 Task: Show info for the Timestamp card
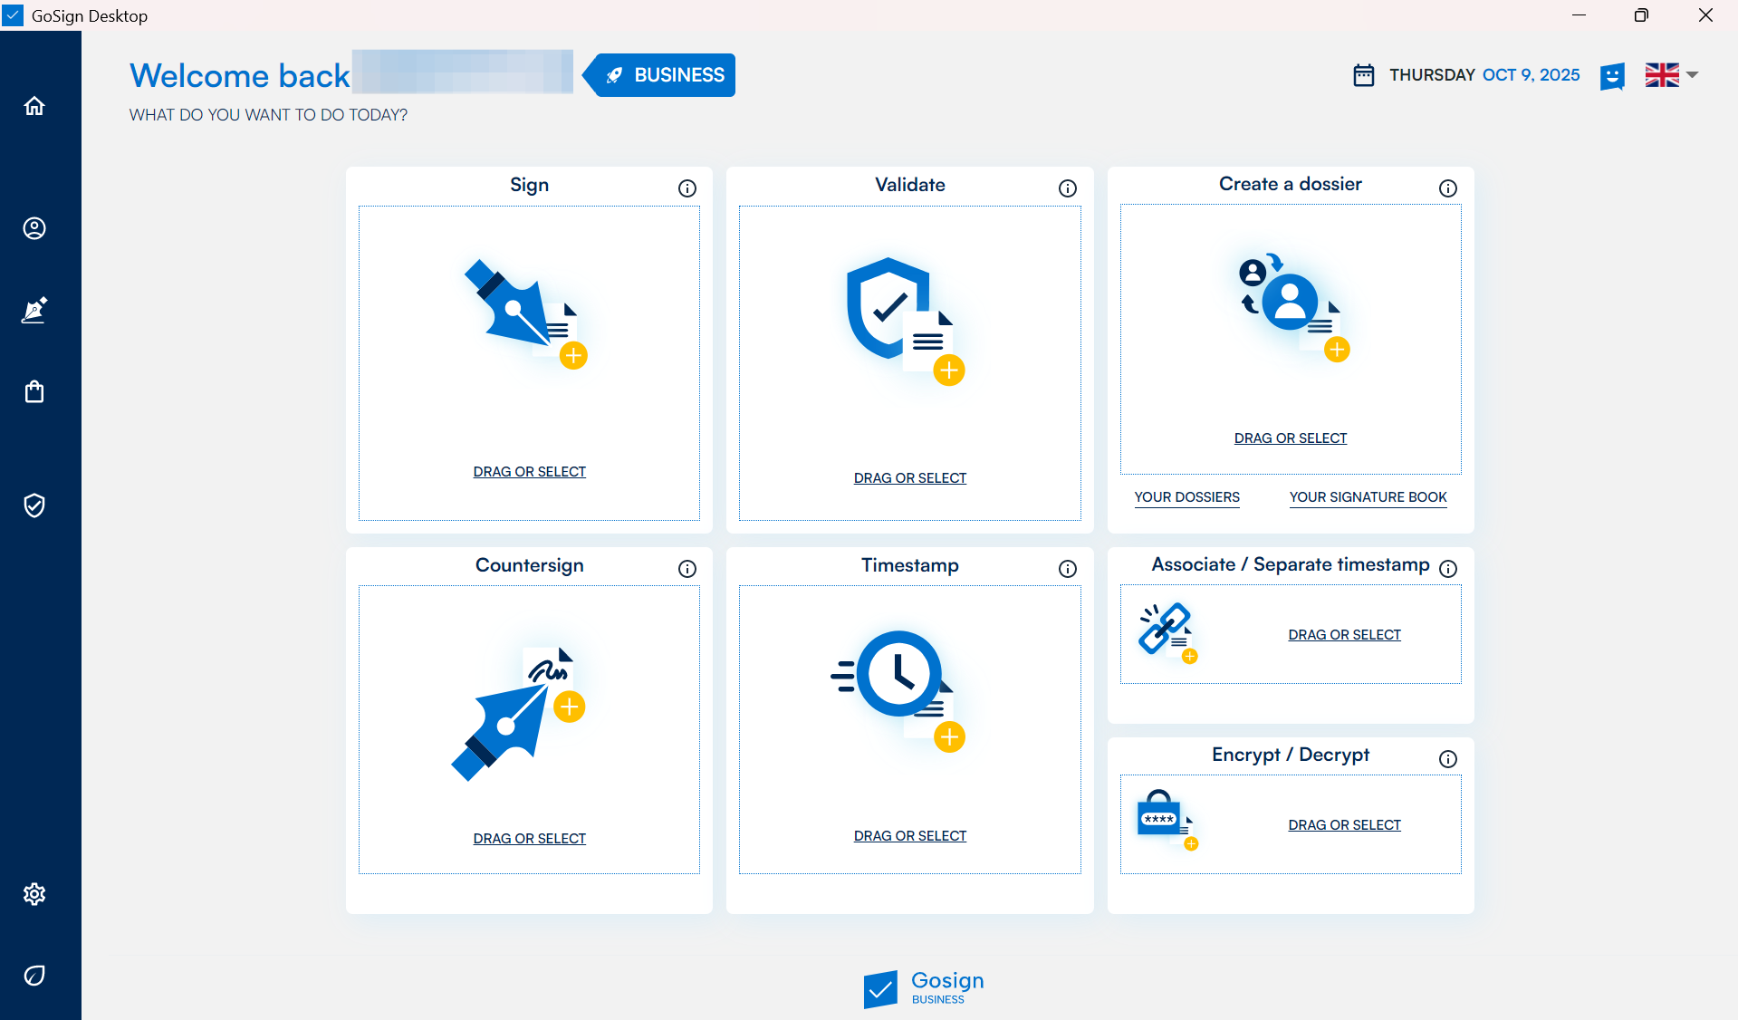(x=1068, y=569)
